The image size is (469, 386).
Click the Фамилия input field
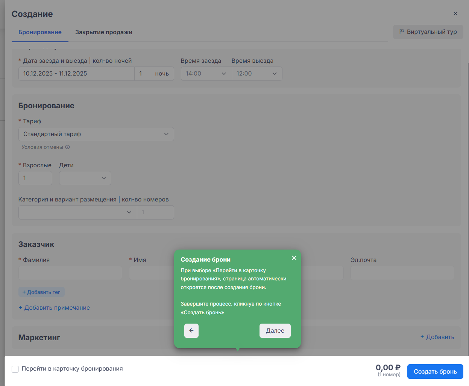(x=70, y=273)
